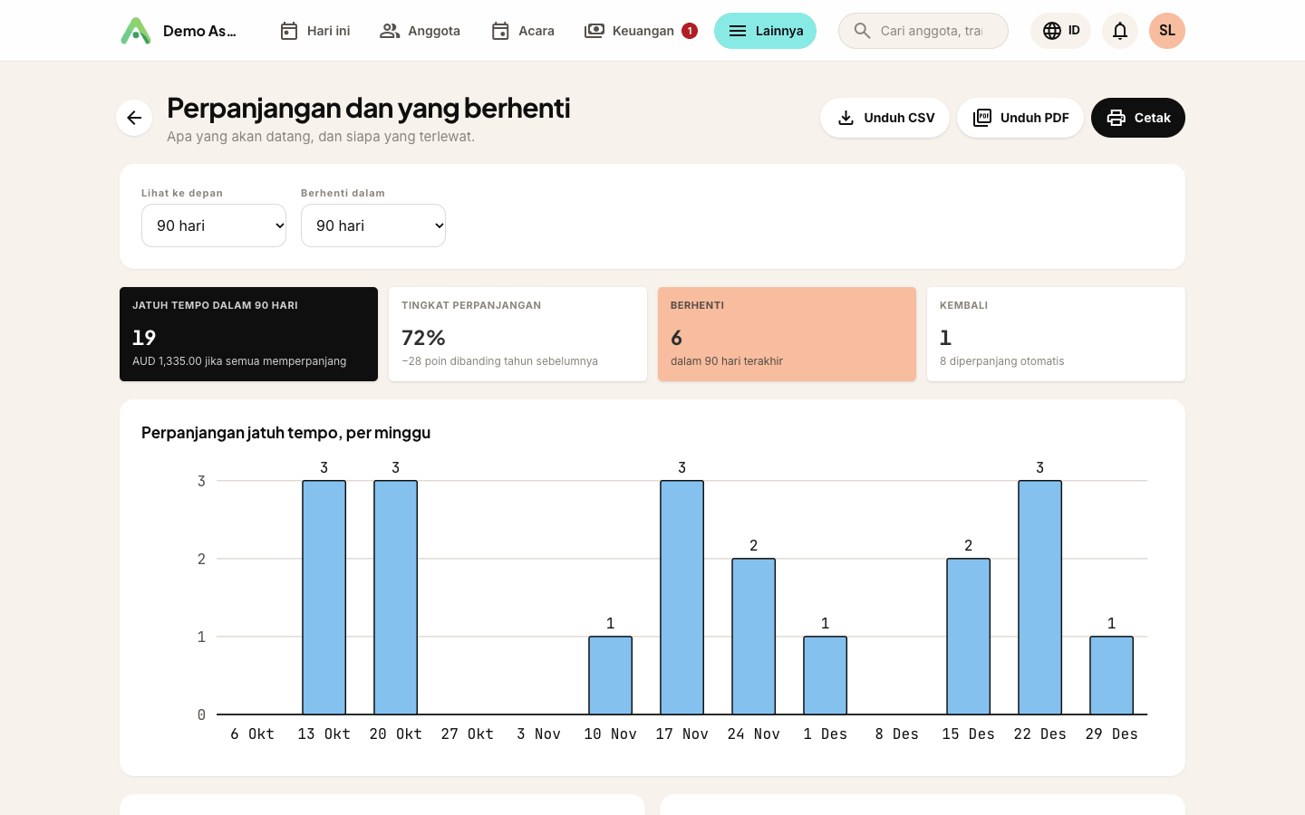Click the 29 Des bar in chart
This screenshot has width=1305, height=815.
point(1111,676)
